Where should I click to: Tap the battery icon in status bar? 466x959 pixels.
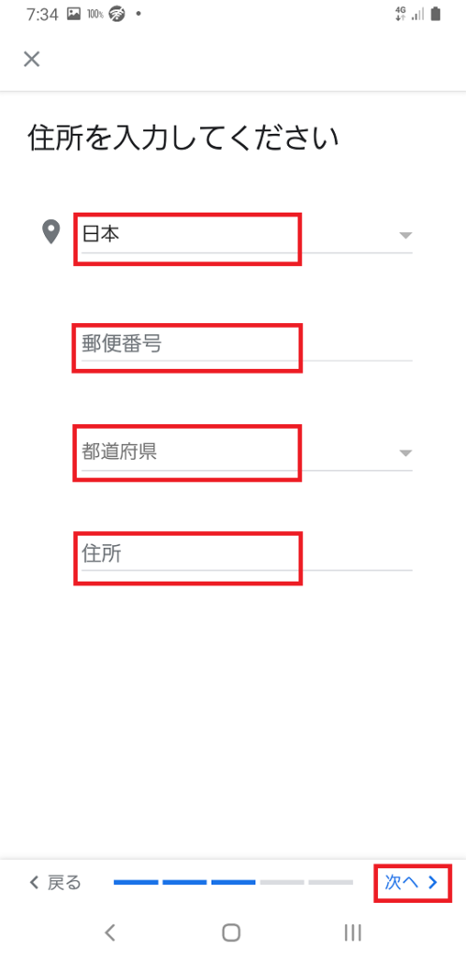[x=435, y=15]
